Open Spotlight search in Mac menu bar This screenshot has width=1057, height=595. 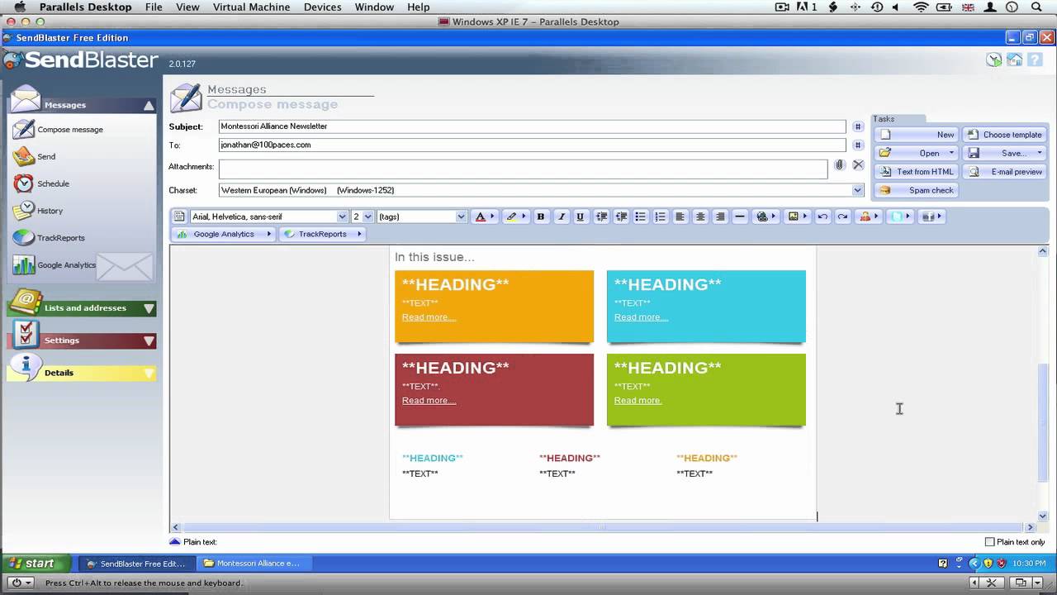point(1037,7)
